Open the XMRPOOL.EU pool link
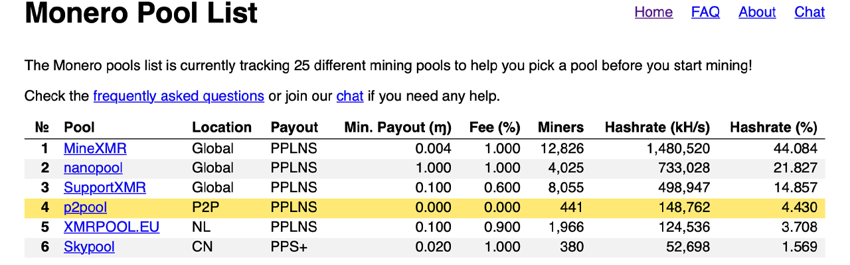This screenshot has height=265, width=850. coord(112,227)
